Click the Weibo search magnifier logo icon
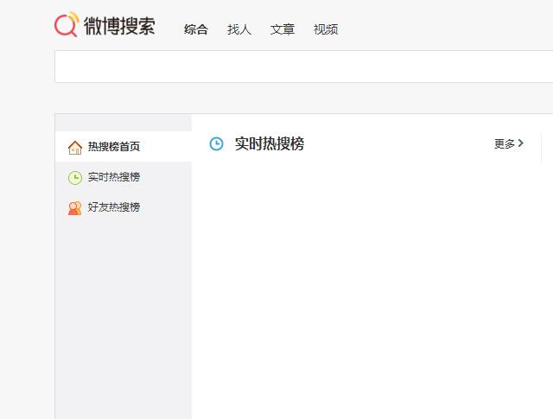The image size is (553, 419). point(67,25)
